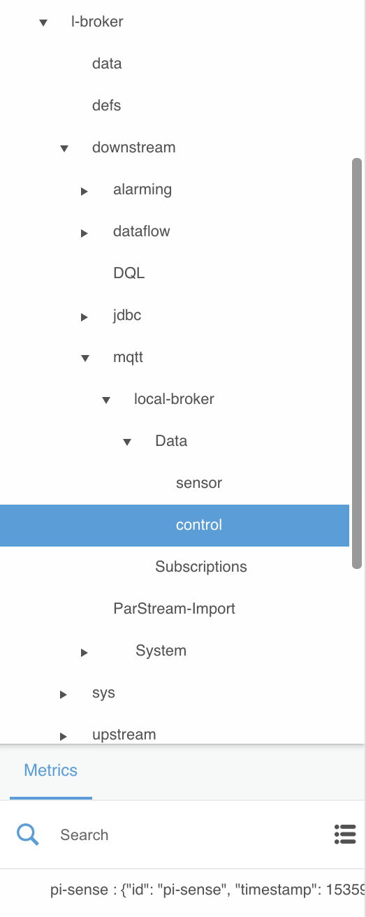Collapse the Data node arrow

[127, 442]
